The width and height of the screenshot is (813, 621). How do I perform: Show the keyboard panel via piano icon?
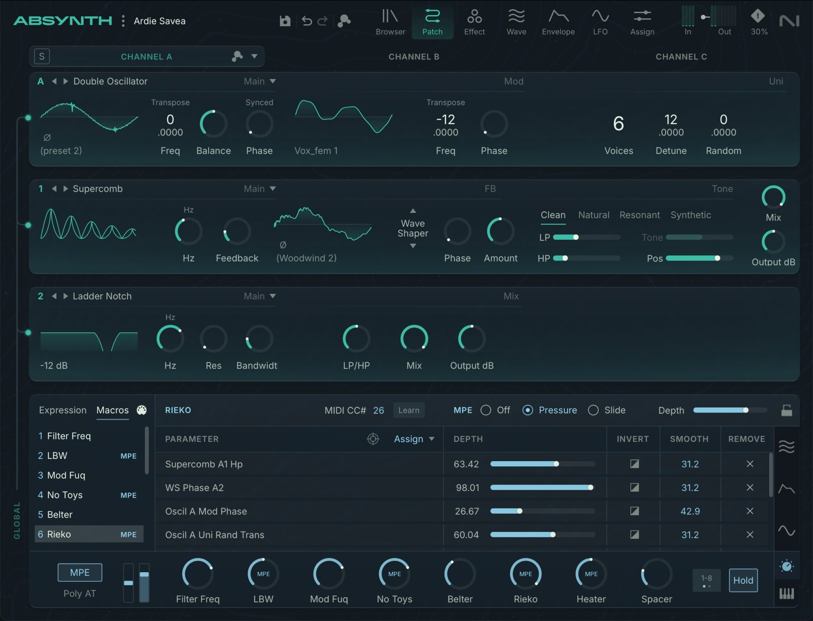coord(786,594)
